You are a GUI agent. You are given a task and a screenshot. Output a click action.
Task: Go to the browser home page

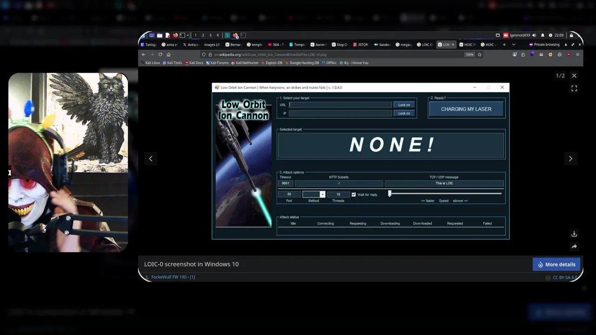[x=169, y=54]
